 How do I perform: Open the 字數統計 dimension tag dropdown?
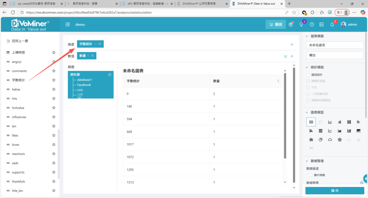(96, 44)
